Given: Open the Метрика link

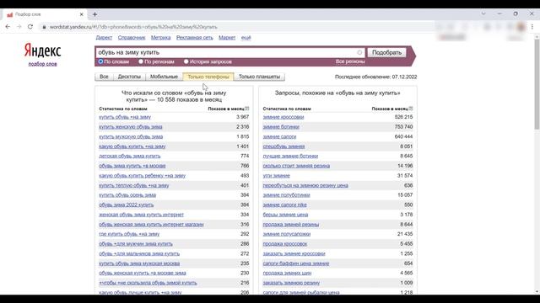Looking at the screenshot, I should pyautogui.click(x=161, y=37).
